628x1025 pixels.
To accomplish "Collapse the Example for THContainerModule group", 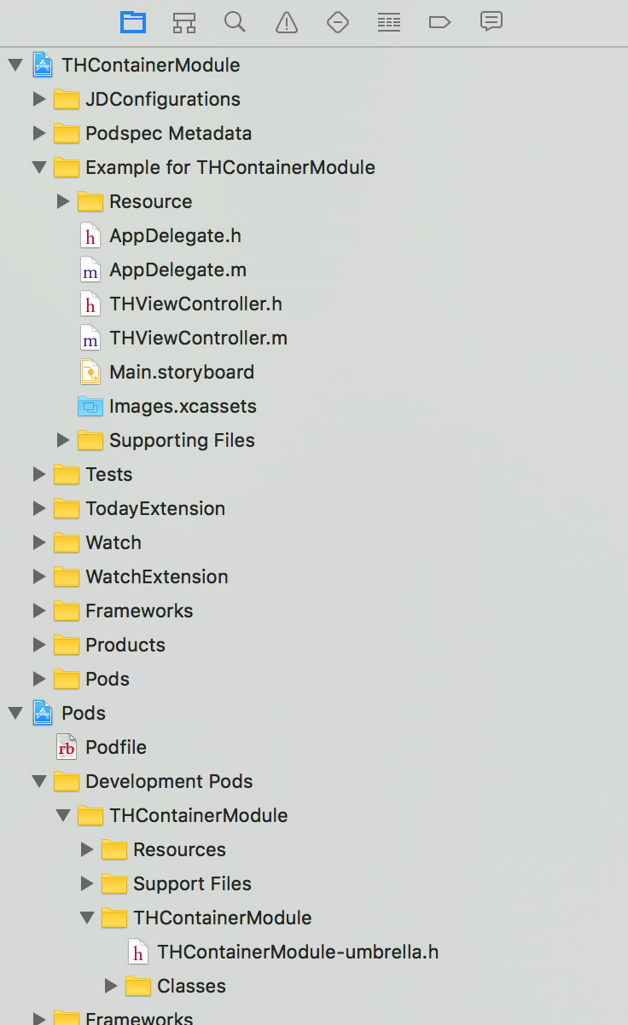I will tap(38, 167).
